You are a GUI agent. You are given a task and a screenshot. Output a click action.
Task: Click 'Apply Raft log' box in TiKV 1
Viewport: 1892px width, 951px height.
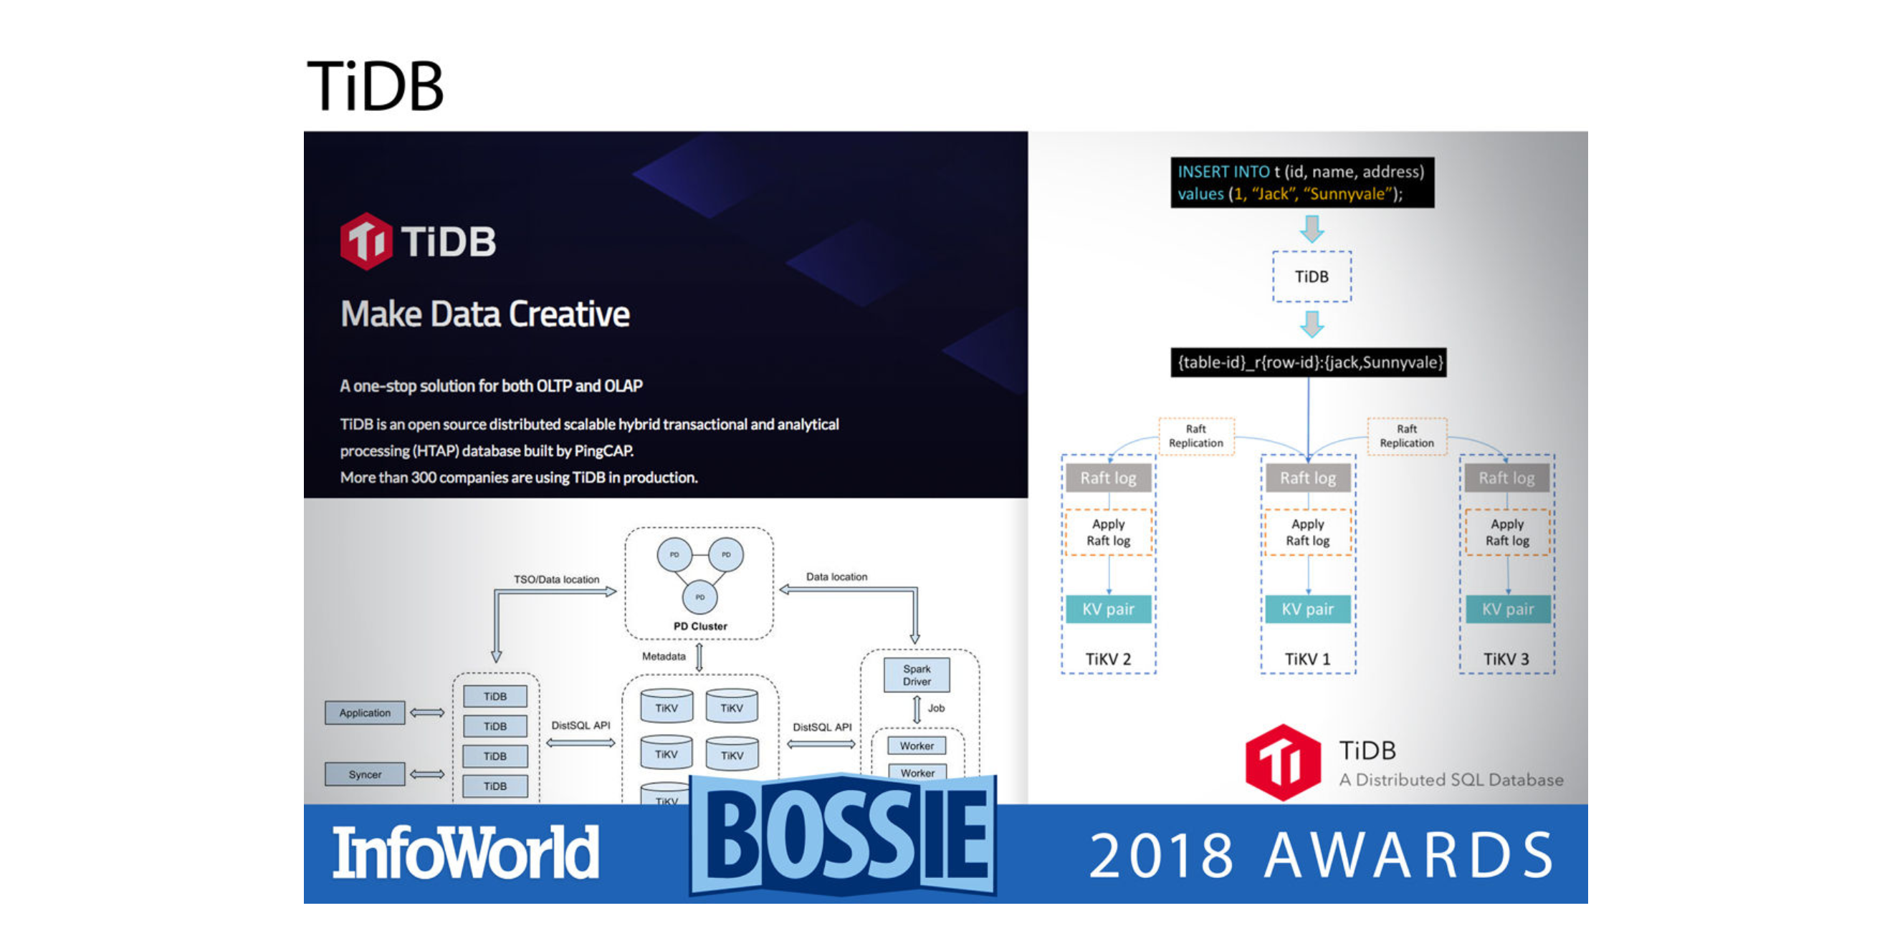pos(1308,532)
